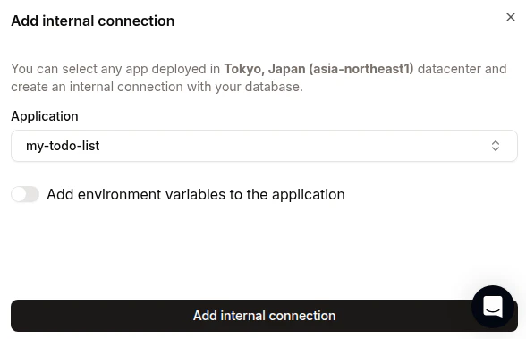526x339 pixels.
Task: Open the chat support widget icon
Action: [492, 307]
